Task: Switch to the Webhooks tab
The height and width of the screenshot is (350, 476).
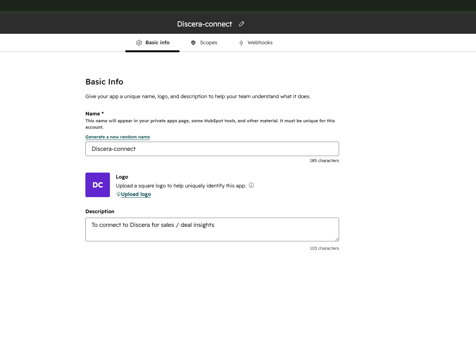Action: 256,43
